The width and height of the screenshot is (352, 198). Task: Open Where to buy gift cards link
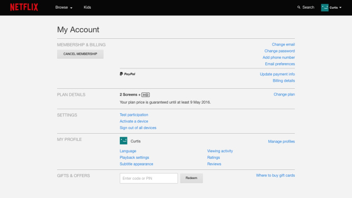pos(275,176)
